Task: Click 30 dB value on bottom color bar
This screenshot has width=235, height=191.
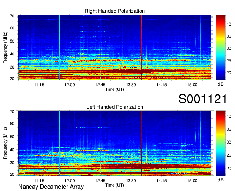Action: coord(229,143)
